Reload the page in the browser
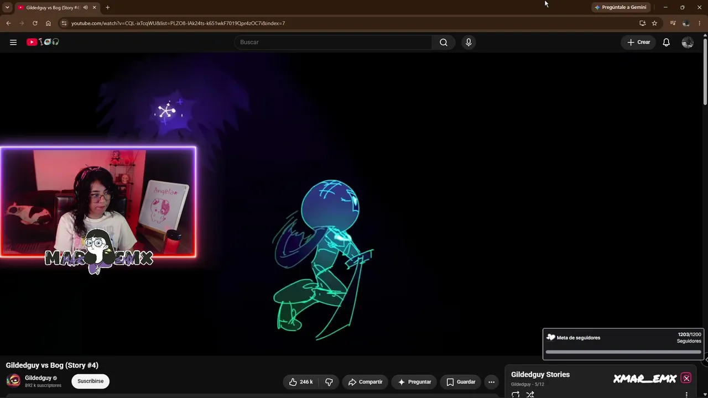708x398 pixels. 35,23
